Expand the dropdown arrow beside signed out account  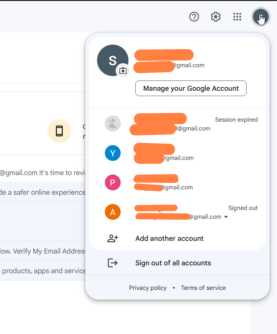(226, 217)
